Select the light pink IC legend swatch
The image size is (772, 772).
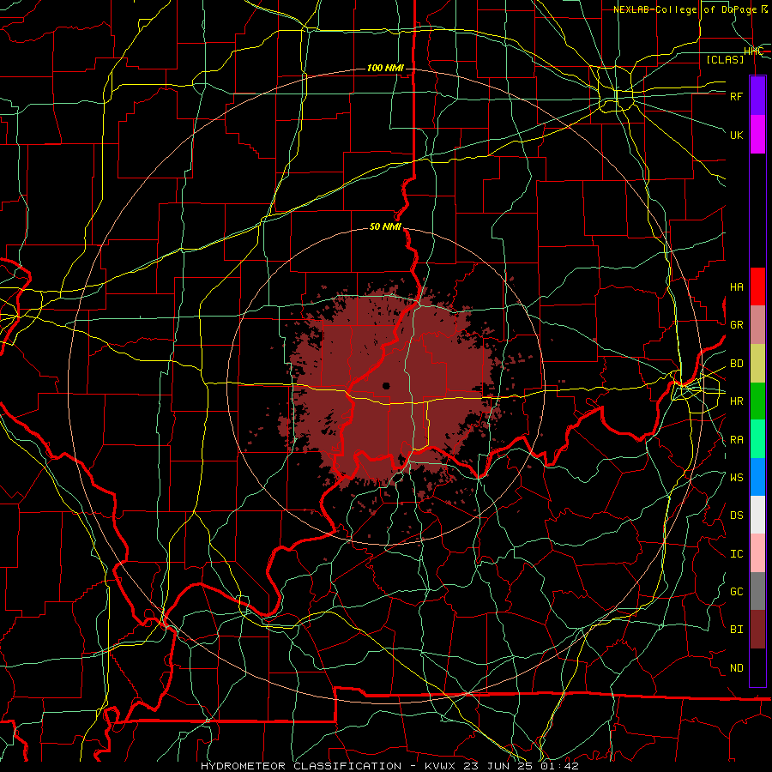tap(757, 553)
